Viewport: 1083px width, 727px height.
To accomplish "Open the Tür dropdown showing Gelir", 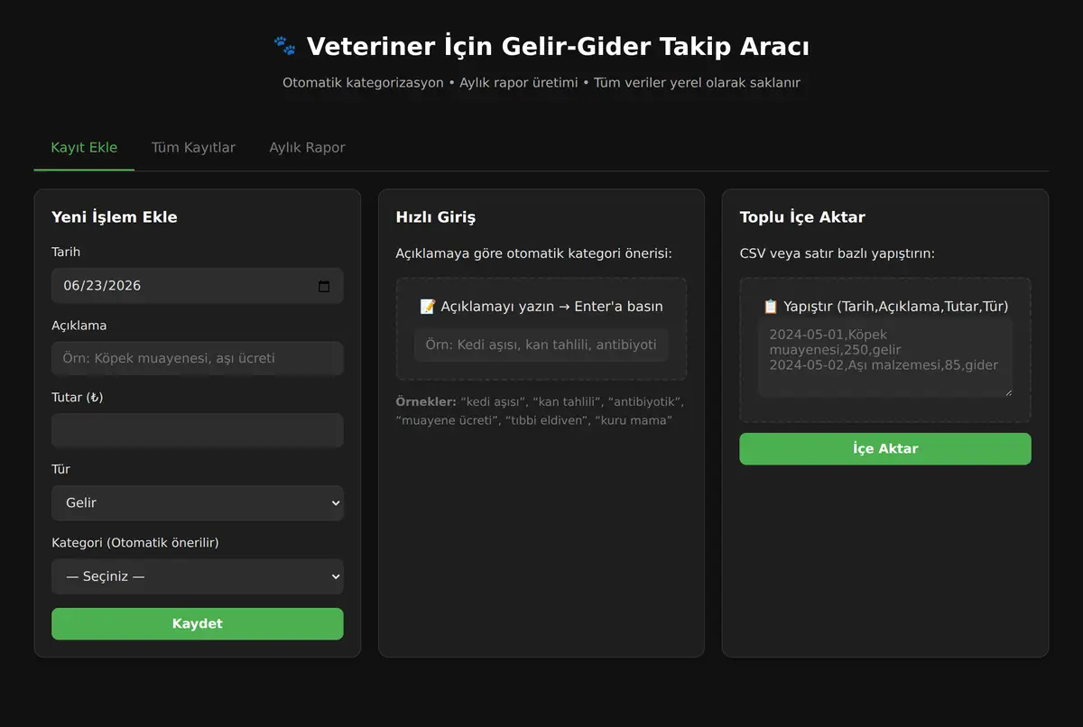I will (197, 502).
